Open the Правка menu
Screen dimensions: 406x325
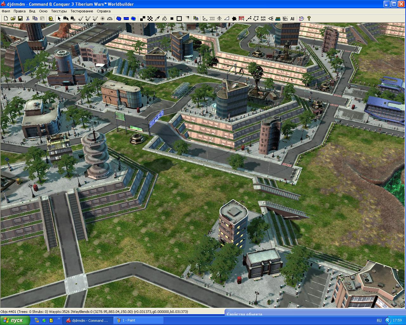point(20,11)
